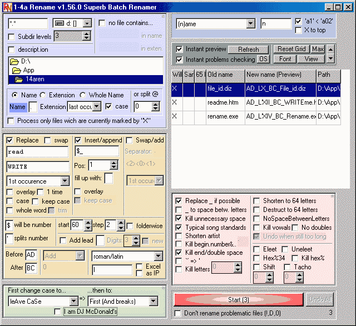Viewport: 356px width, 326px height.
Task: Click the Refresh button
Action: pos(248,50)
